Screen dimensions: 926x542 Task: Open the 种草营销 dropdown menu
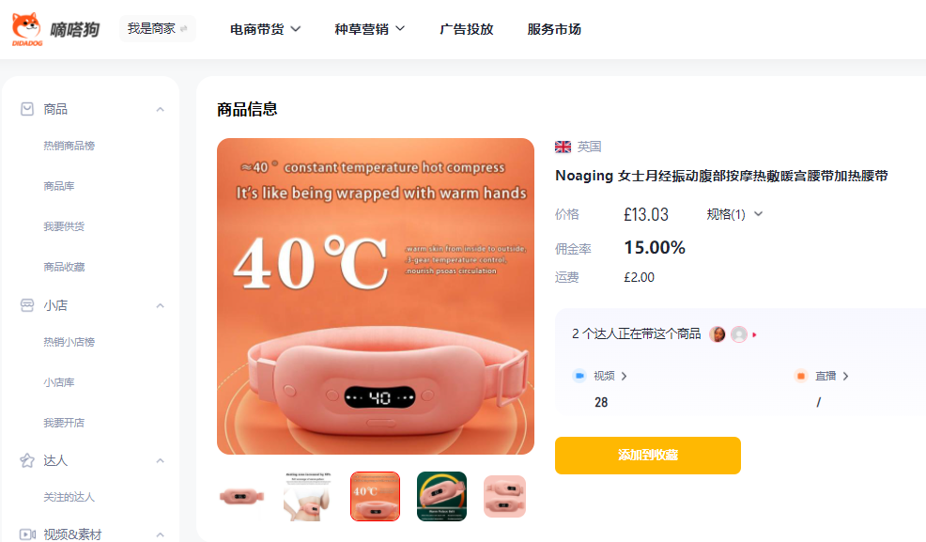(x=370, y=29)
